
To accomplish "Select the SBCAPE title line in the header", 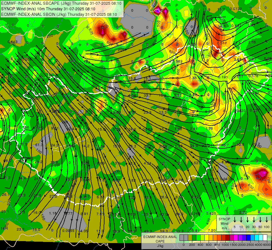I will pyautogui.click(x=61, y=3).
